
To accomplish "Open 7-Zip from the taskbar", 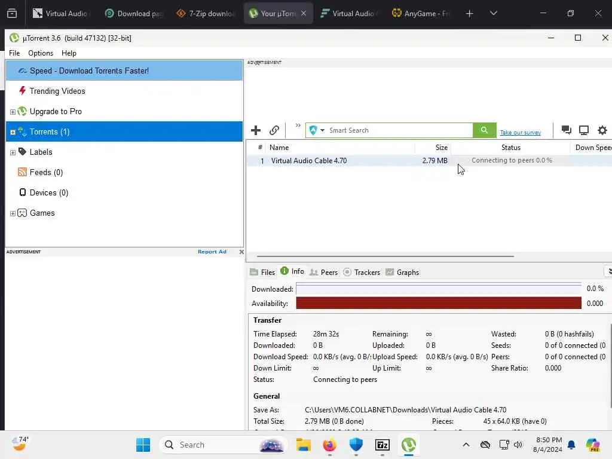I will (382, 445).
